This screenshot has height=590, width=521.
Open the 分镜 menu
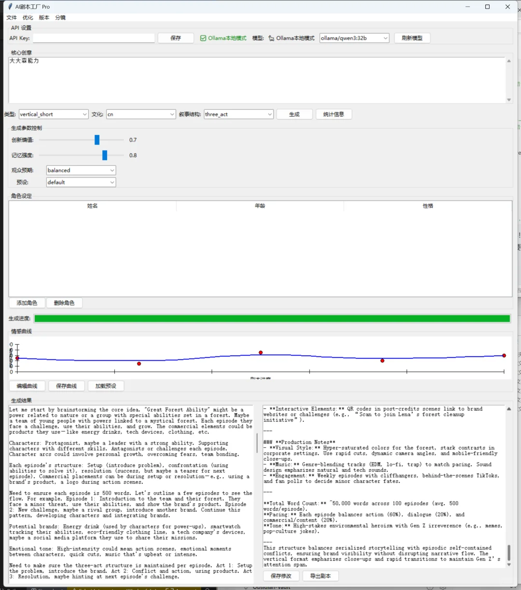[60, 17]
